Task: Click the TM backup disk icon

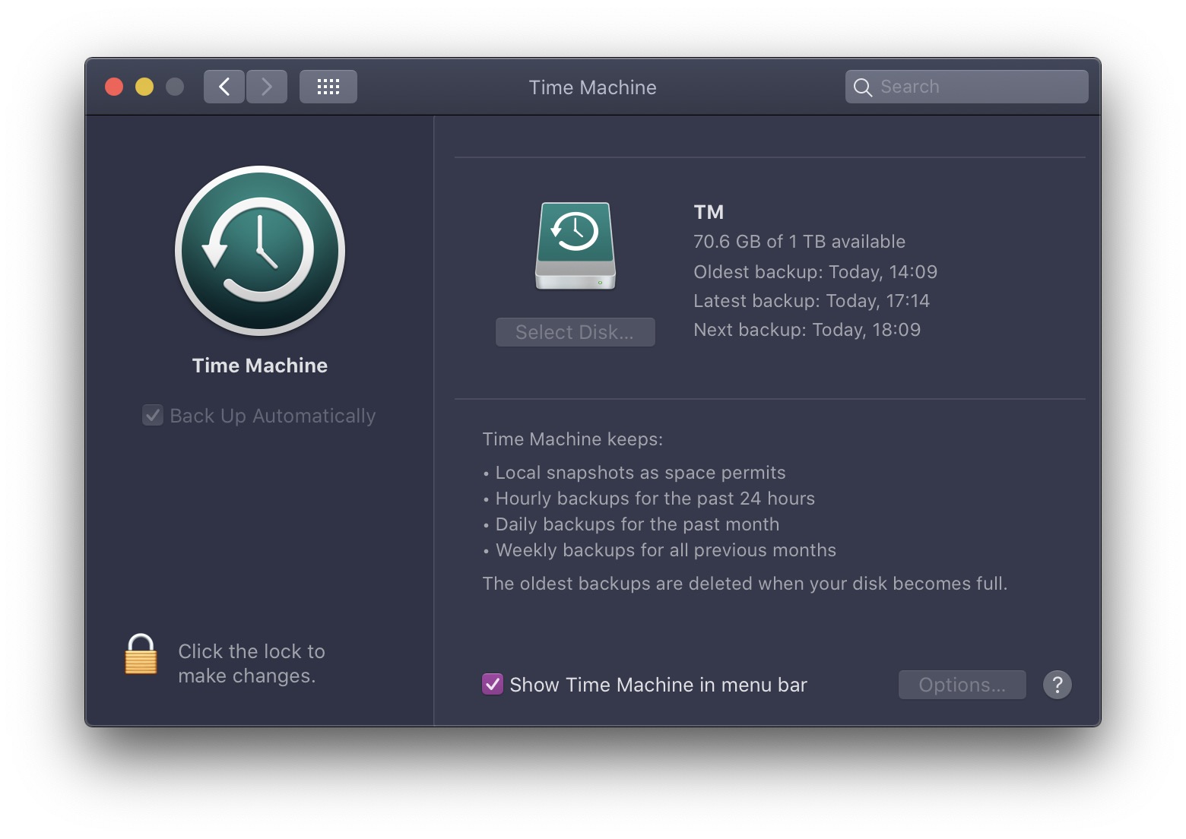Action: pyautogui.click(x=576, y=245)
